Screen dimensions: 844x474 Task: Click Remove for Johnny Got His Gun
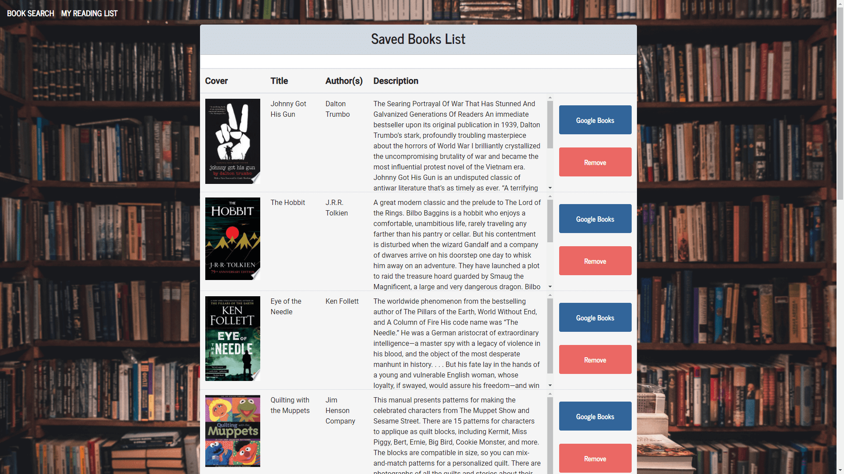pyautogui.click(x=595, y=162)
